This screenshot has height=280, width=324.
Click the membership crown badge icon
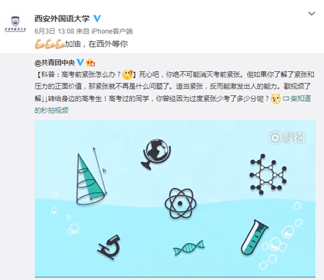click(91, 63)
